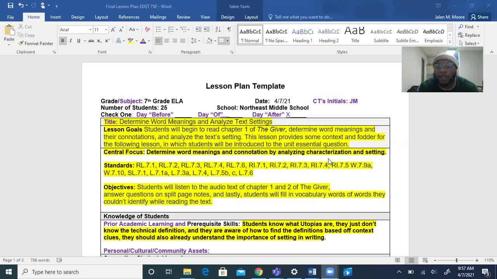The image size is (497, 279).
Task: Click the Share button
Action: coord(480,17)
